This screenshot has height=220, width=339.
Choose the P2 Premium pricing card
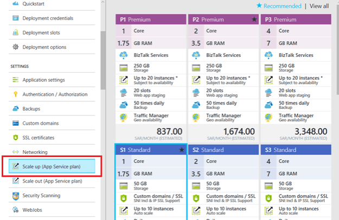[x=222, y=20]
